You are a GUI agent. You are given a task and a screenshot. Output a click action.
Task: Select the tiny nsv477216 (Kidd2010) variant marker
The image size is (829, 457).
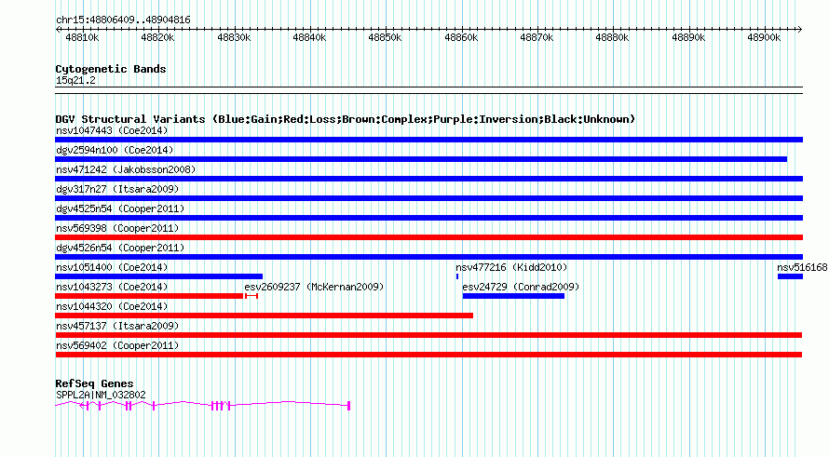pos(457,276)
